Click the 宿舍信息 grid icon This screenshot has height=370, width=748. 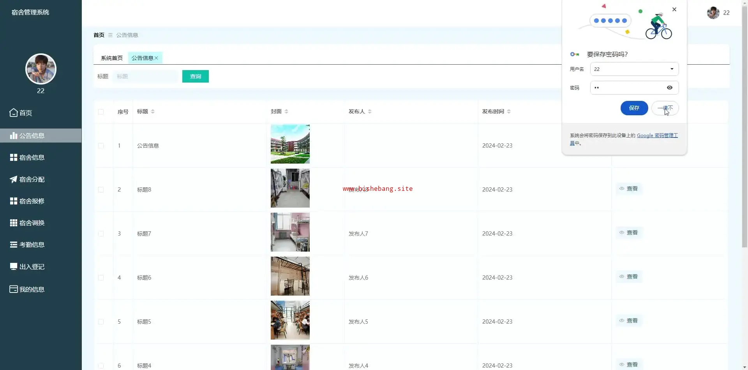[14, 157]
